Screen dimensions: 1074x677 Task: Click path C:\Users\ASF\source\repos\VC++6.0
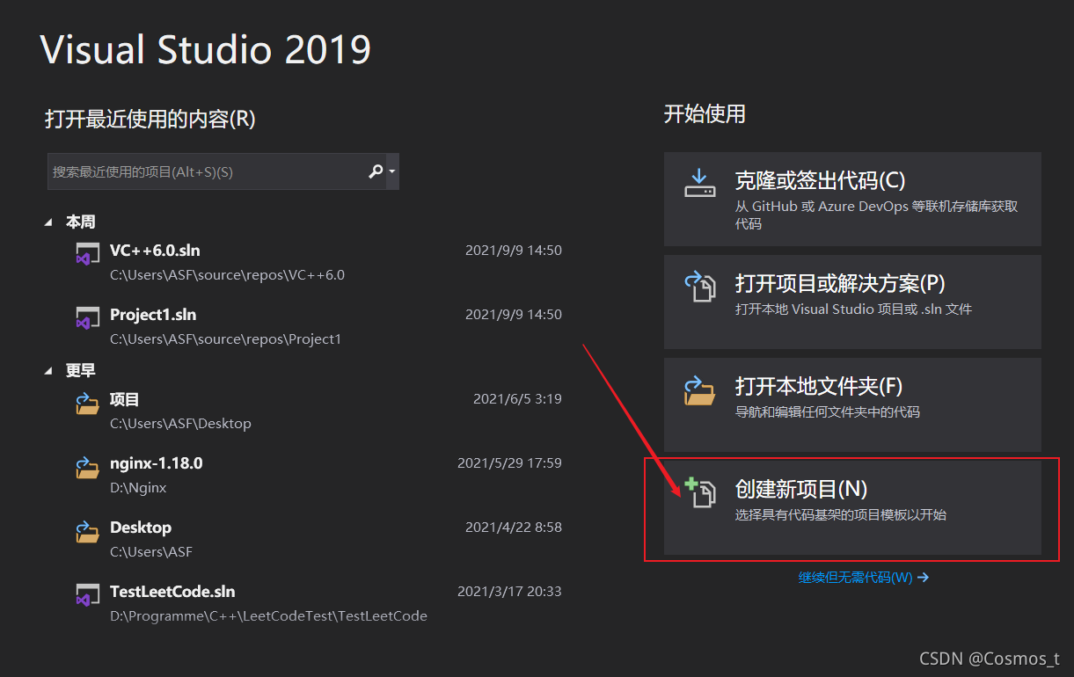tap(227, 274)
